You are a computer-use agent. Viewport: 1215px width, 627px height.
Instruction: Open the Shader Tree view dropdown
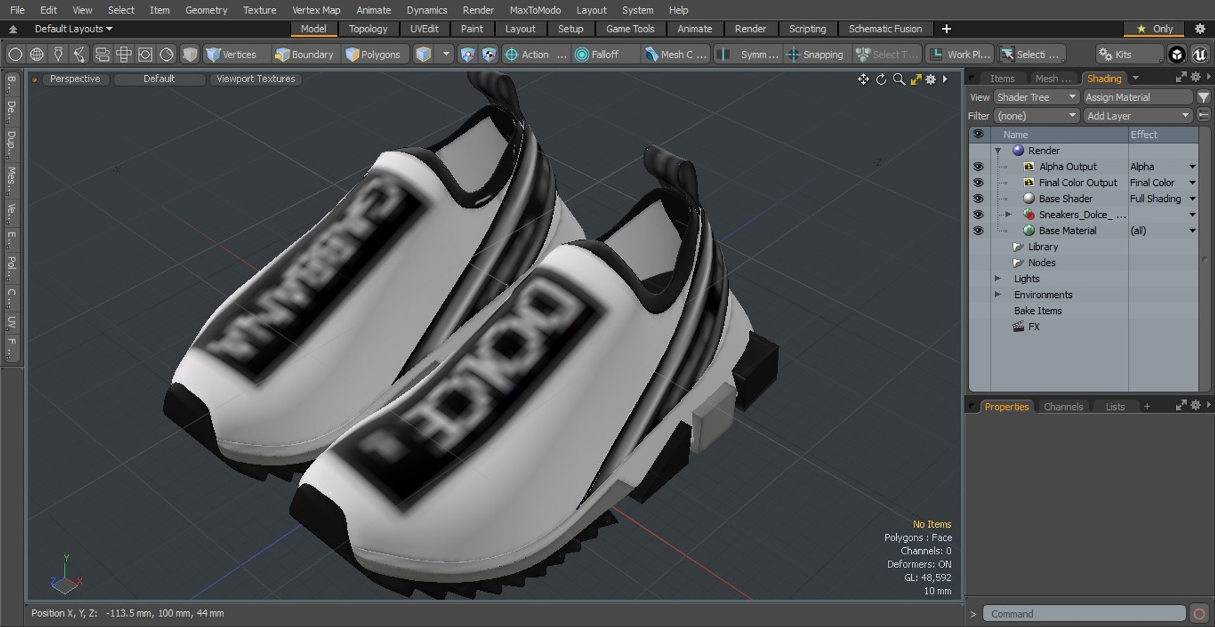click(1035, 97)
